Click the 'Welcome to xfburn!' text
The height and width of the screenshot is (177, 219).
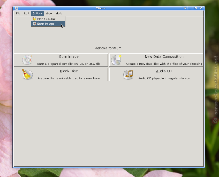coord(109,48)
